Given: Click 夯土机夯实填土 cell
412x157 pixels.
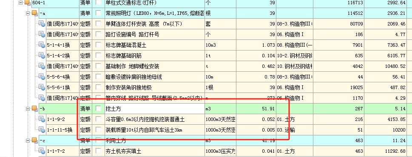Looking at the screenshot, I should (x=154, y=151).
